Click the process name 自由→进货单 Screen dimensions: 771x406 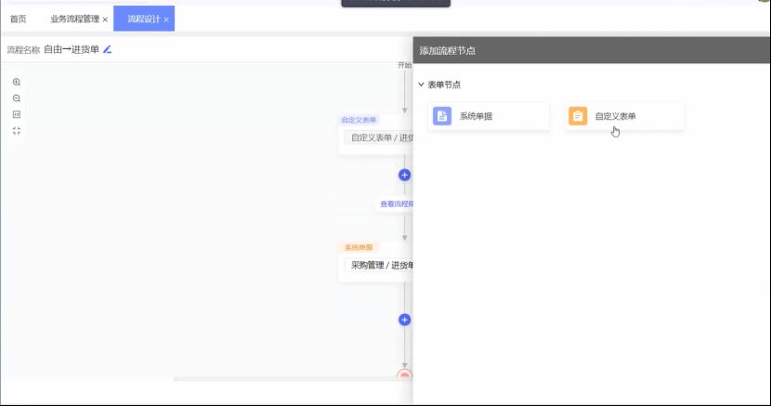coord(72,49)
